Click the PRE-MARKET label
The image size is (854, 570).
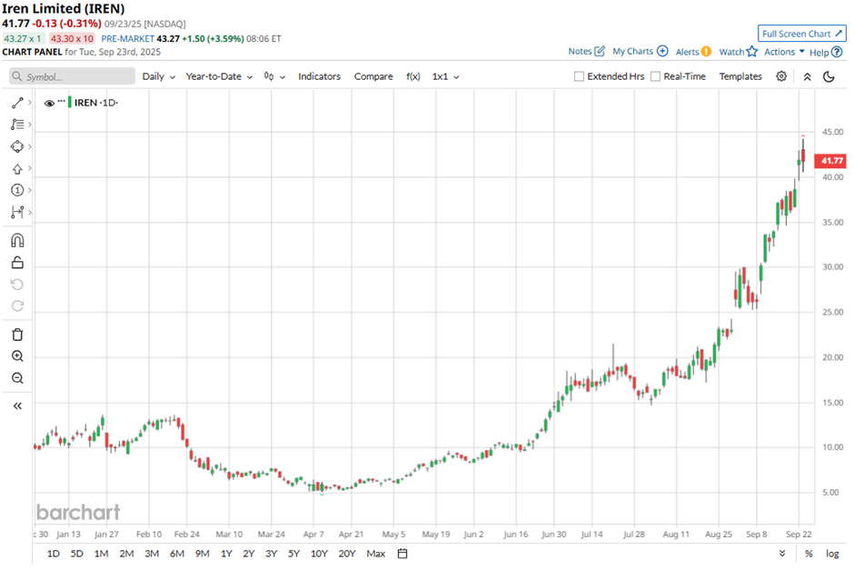[x=127, y=39]
